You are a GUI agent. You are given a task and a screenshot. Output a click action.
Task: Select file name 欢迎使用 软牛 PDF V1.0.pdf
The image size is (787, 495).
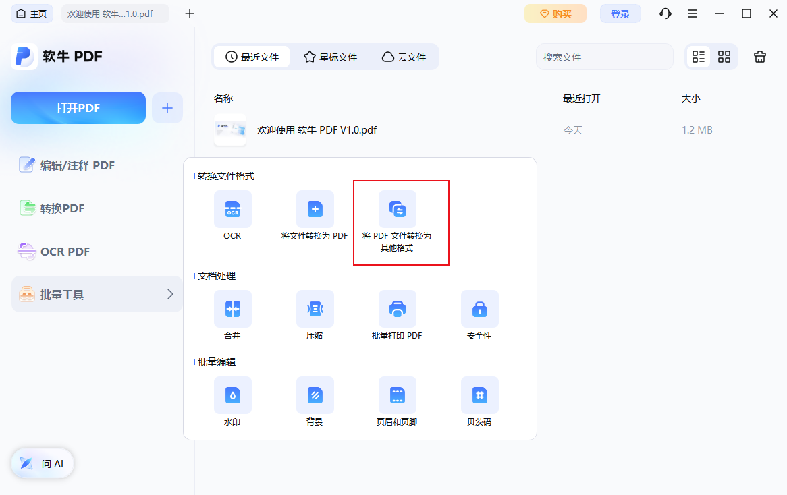(317, 130)
